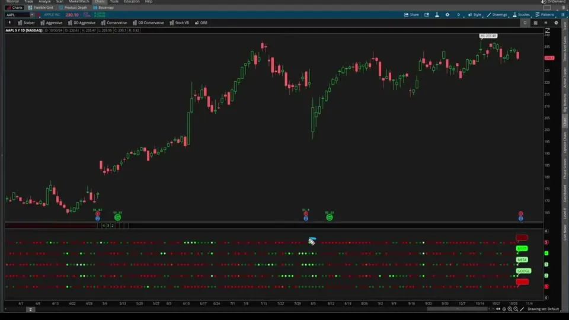Screen dimensions: 569x320
Task: Select the ORB strategy button
Action: point(201,23)
